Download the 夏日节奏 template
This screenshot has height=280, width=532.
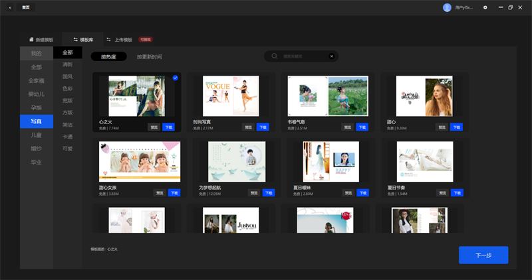point(457,193)
